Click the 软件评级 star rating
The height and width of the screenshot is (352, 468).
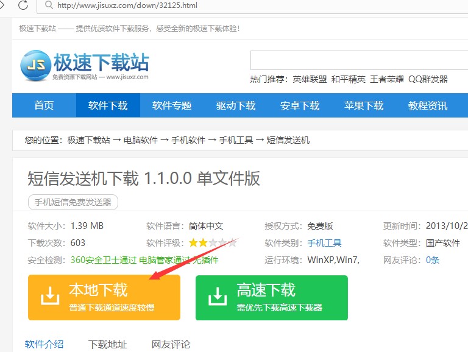213,243
